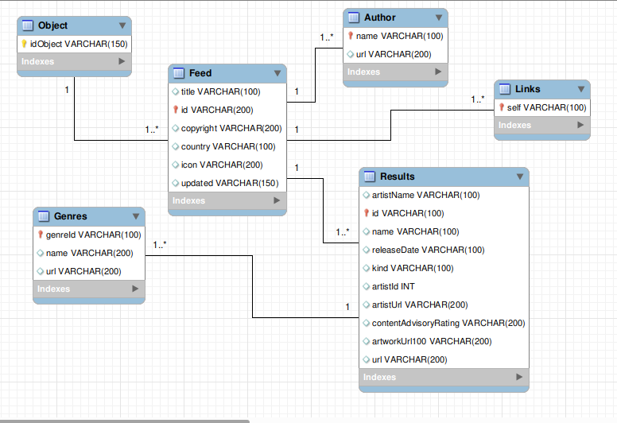Select the Links table title
This screenshot has width=617, height=423.
[528, 89]
